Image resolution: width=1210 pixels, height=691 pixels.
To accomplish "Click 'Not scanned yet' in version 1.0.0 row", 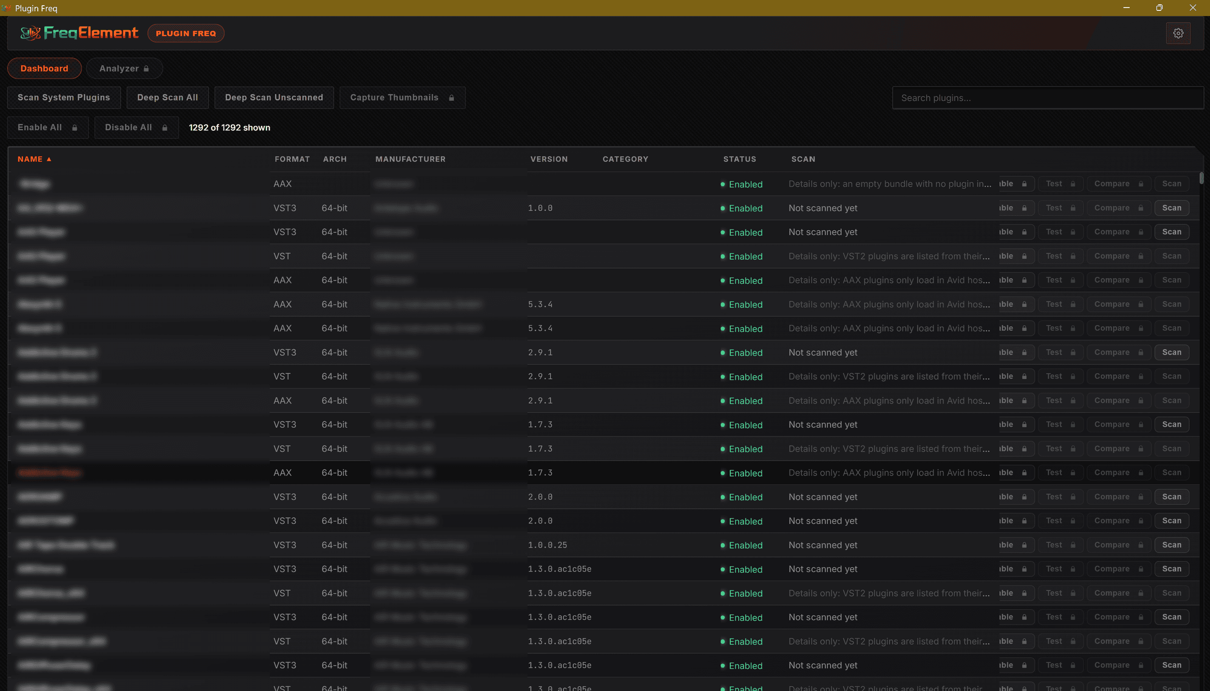I will click(x=823, y=208).
